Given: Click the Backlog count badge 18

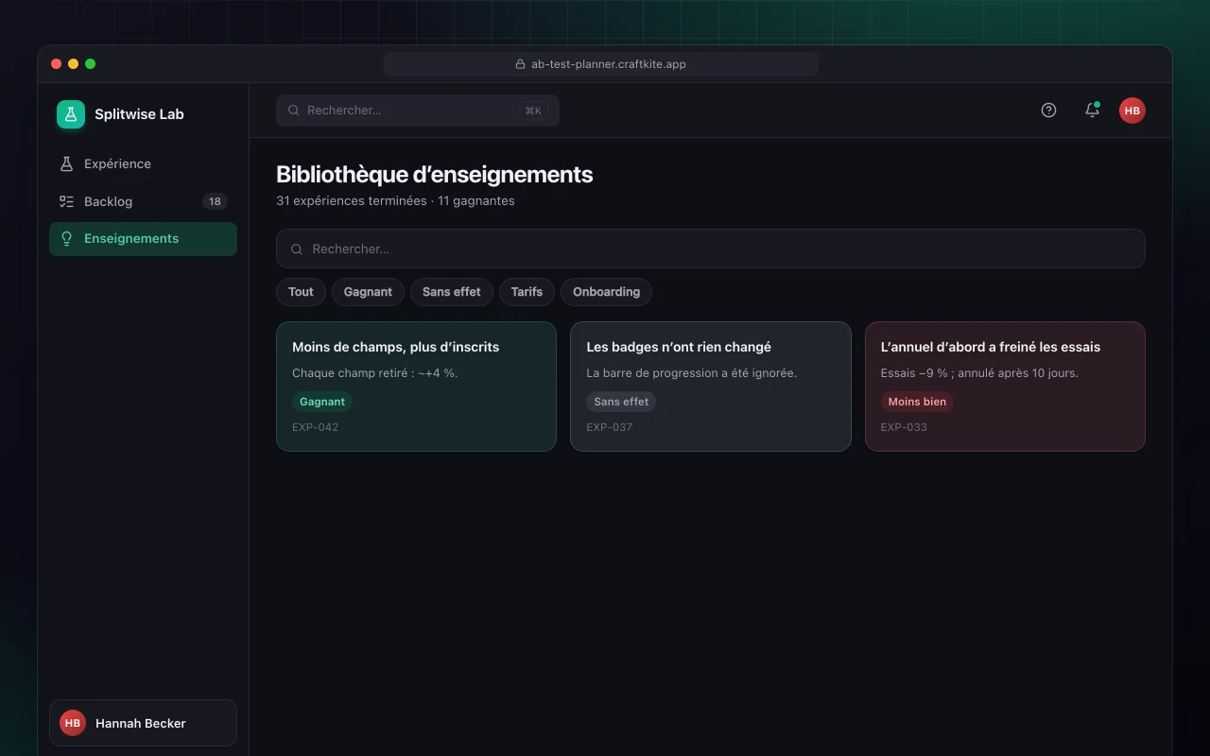Looking at the screenshot, I should tap(215, 201).
